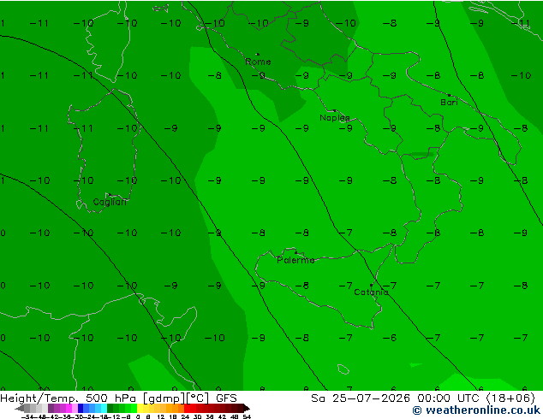Select the '24' legend scale value
This screenshot has height=419, width=543.
click(185, 416)
